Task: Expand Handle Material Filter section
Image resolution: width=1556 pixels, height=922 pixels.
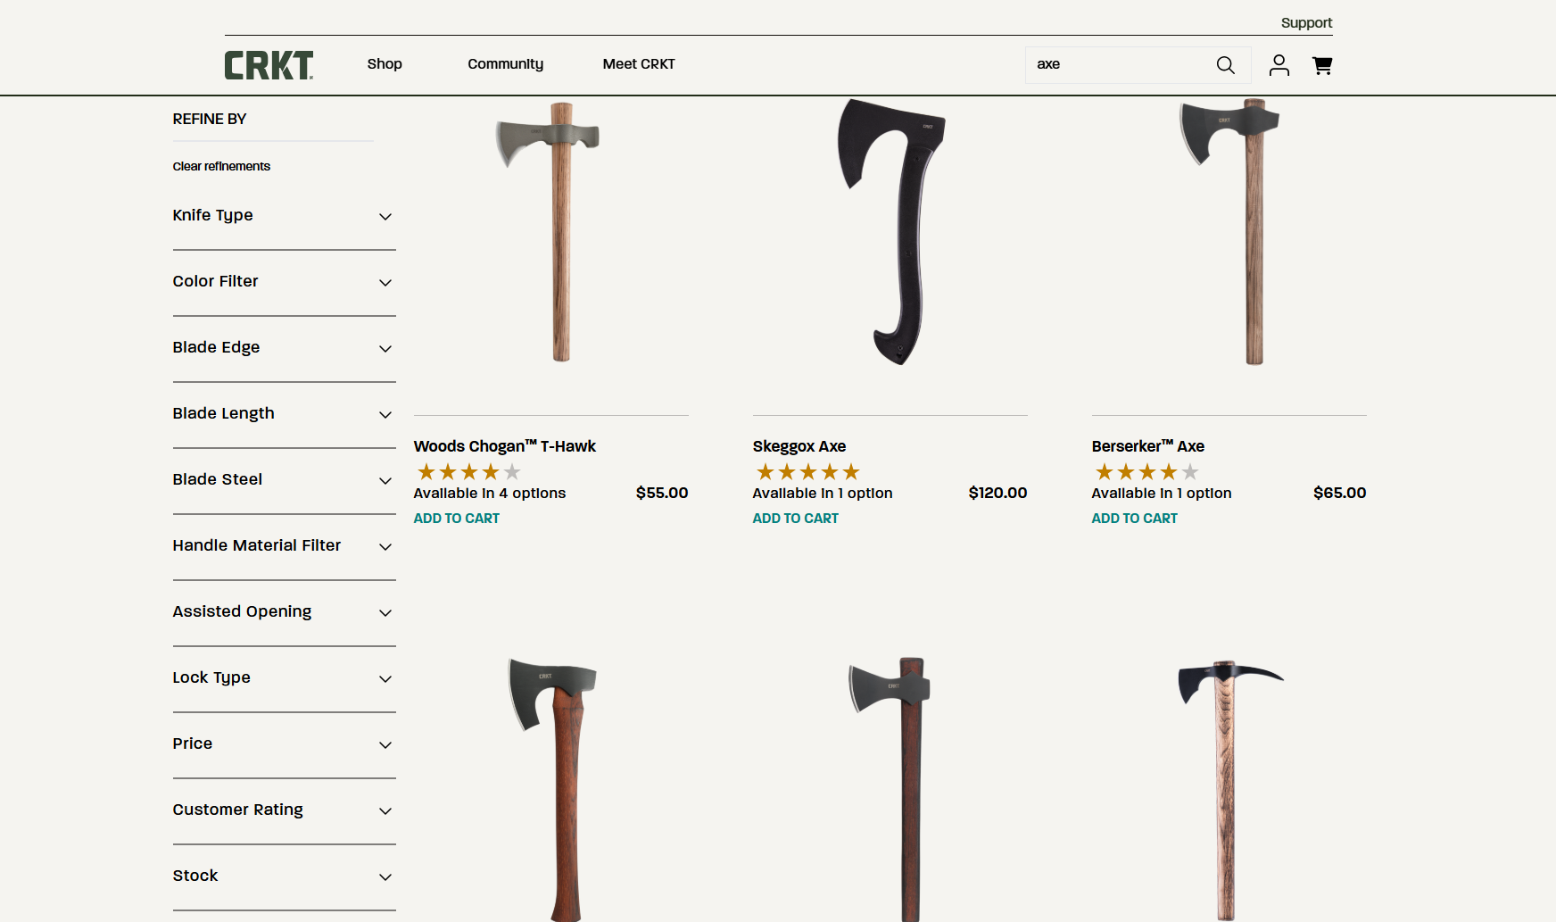Action: (x=284, y=546)
